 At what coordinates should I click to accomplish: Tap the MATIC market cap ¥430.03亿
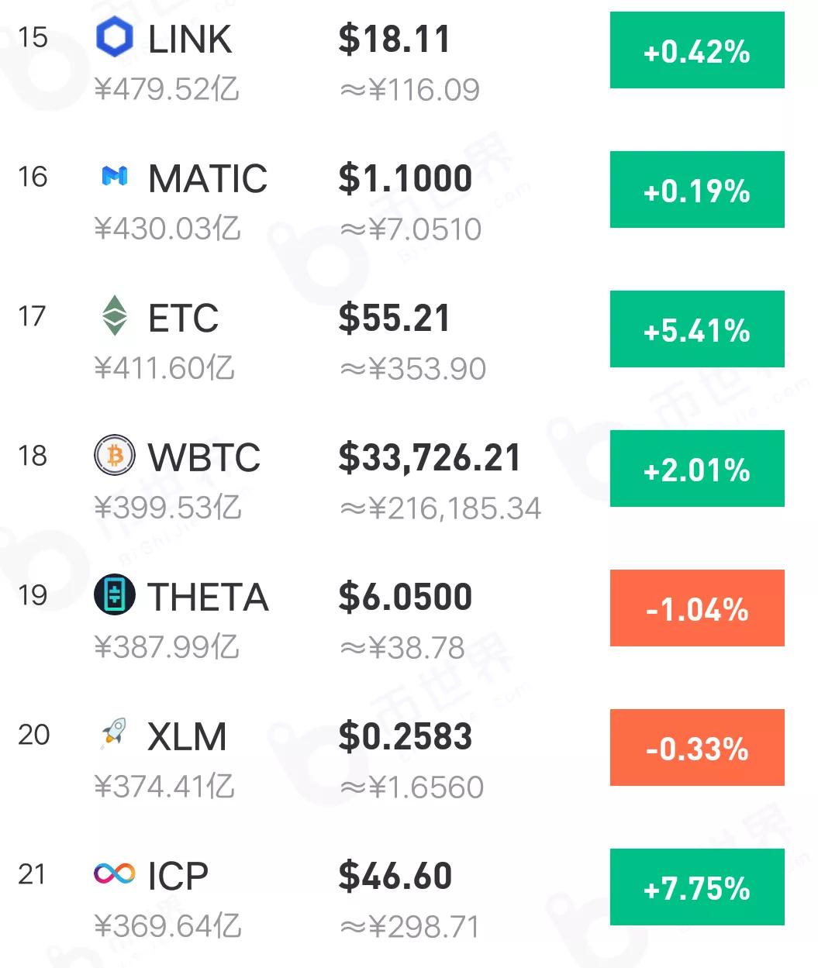[167, 229]
